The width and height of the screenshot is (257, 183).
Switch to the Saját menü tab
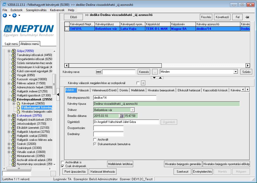click(11, 44)
